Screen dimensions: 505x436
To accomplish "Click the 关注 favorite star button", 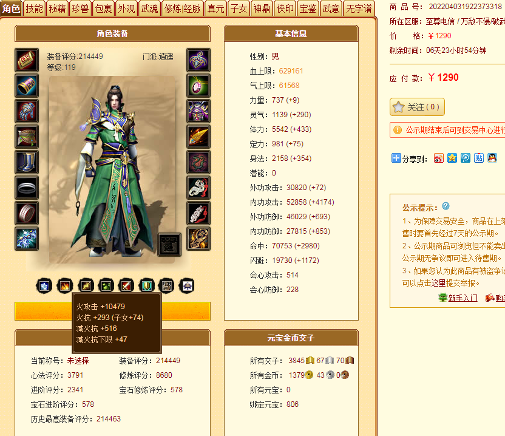I will [417, 107].
